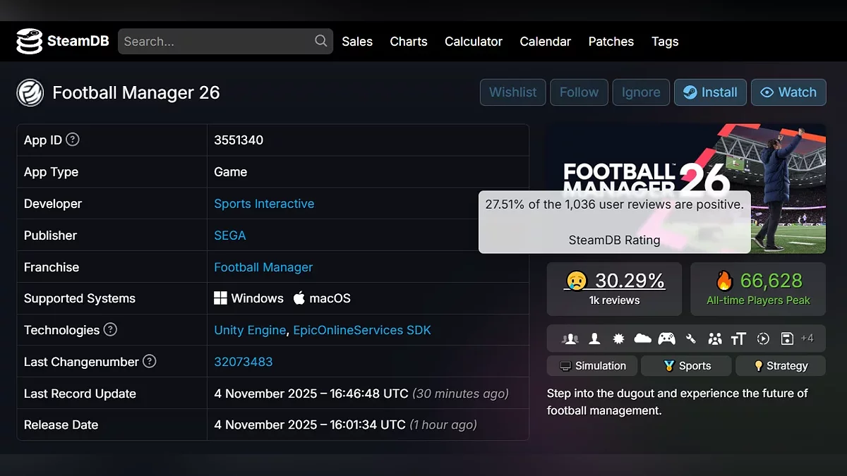The height and width of the screenshot is (476, 847).
Task: Click the Steam Workshop wrench icon
Action: 690,338
